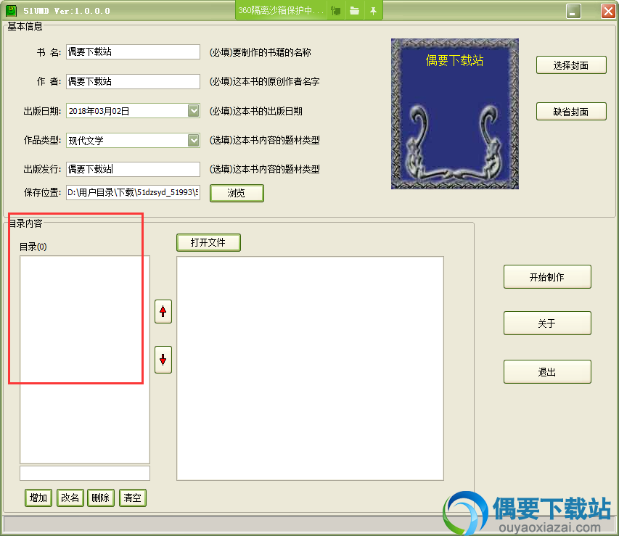Click the 改名 button
Screen dimensions: 619x536
70,498
